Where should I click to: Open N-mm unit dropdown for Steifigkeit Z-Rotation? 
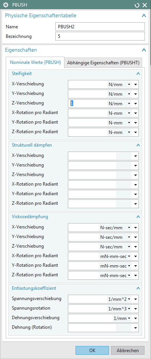(x=119, y=132)
